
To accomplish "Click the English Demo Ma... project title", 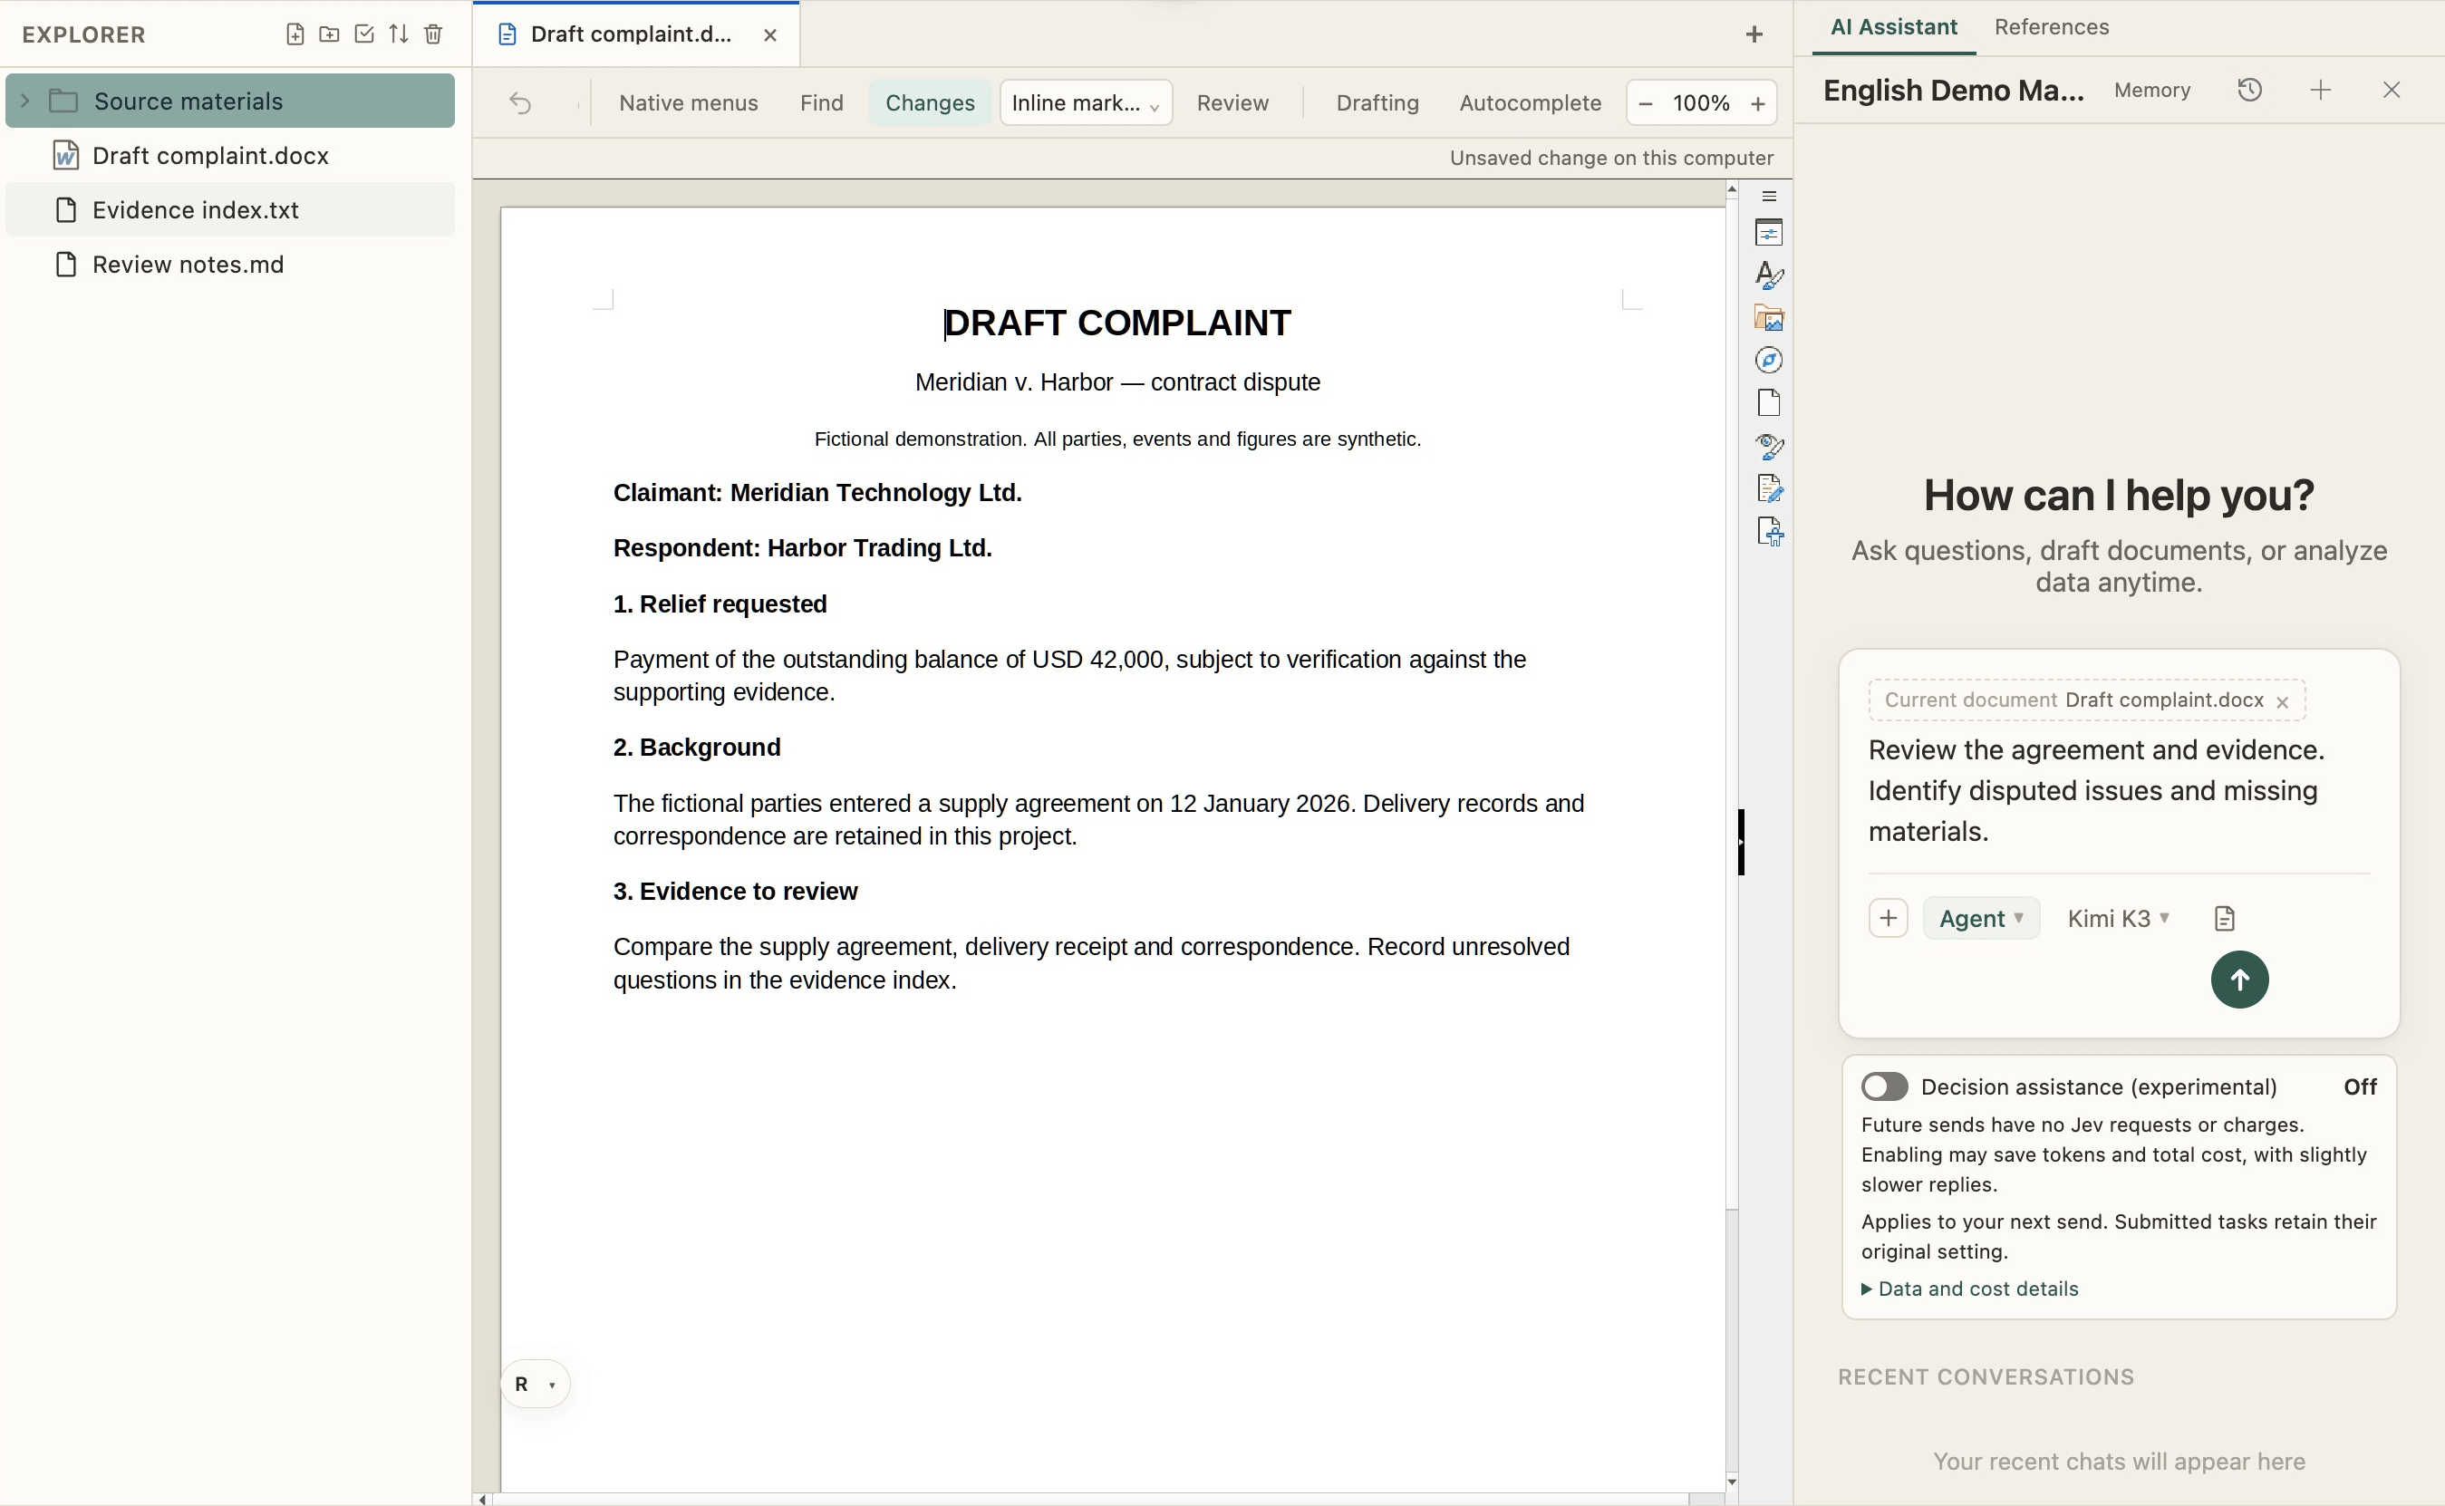I will [1953, 91].
